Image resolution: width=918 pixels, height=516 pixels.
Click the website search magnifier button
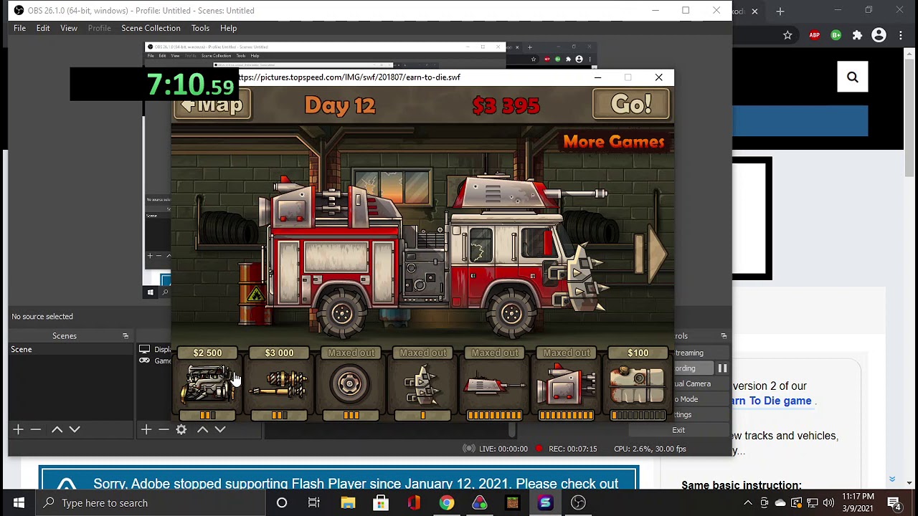coord(852,77)
